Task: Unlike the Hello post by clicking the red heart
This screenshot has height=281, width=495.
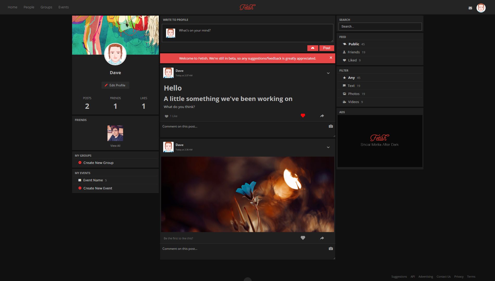Action: [303, 115]
